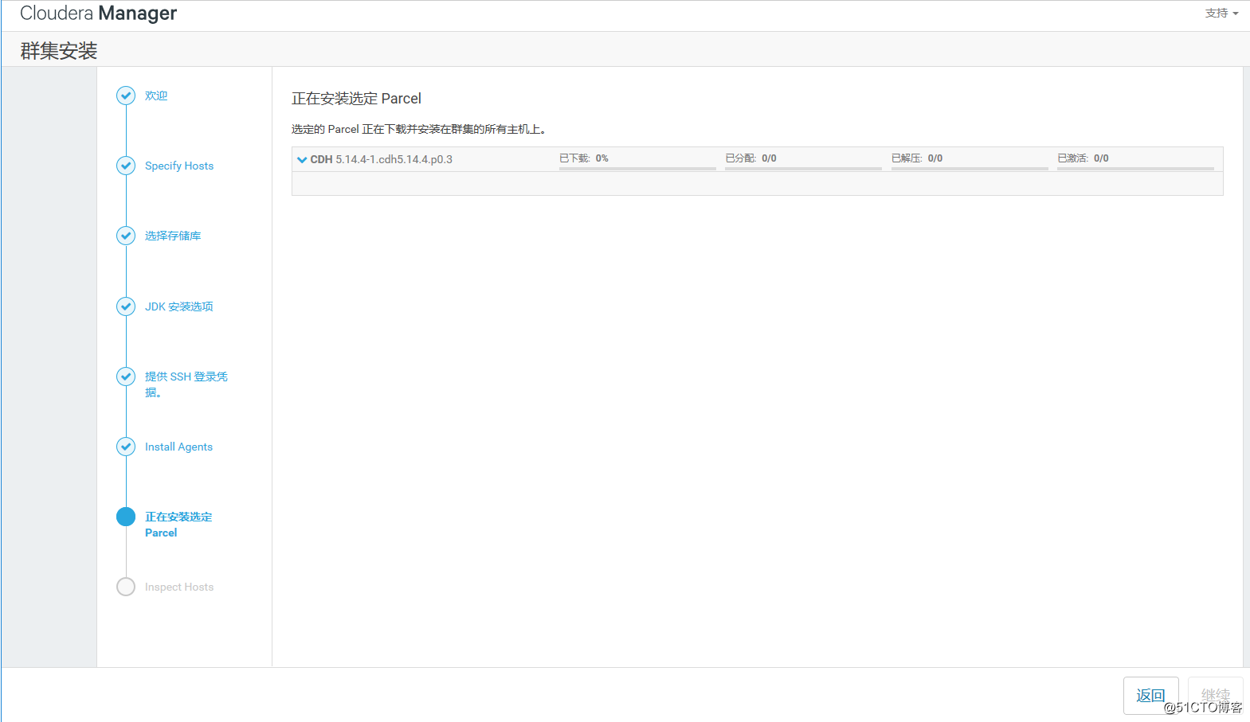
Task: Click the JDK 安装选项 step checkmark icon
Action: pos(126,306)
